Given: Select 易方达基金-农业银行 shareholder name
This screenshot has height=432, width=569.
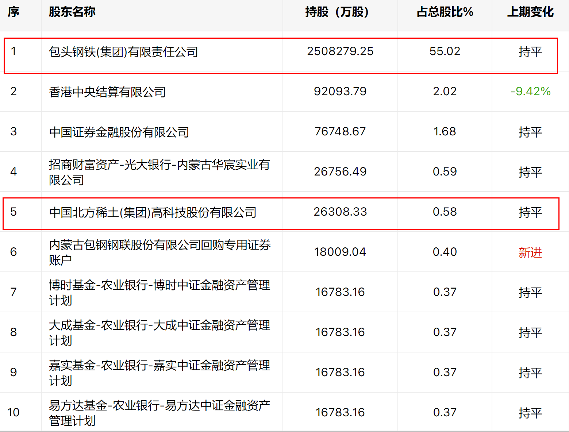Looking at the screenshot, I should [159, 413].
